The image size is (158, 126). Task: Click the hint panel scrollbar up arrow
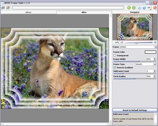pos(155,114)
